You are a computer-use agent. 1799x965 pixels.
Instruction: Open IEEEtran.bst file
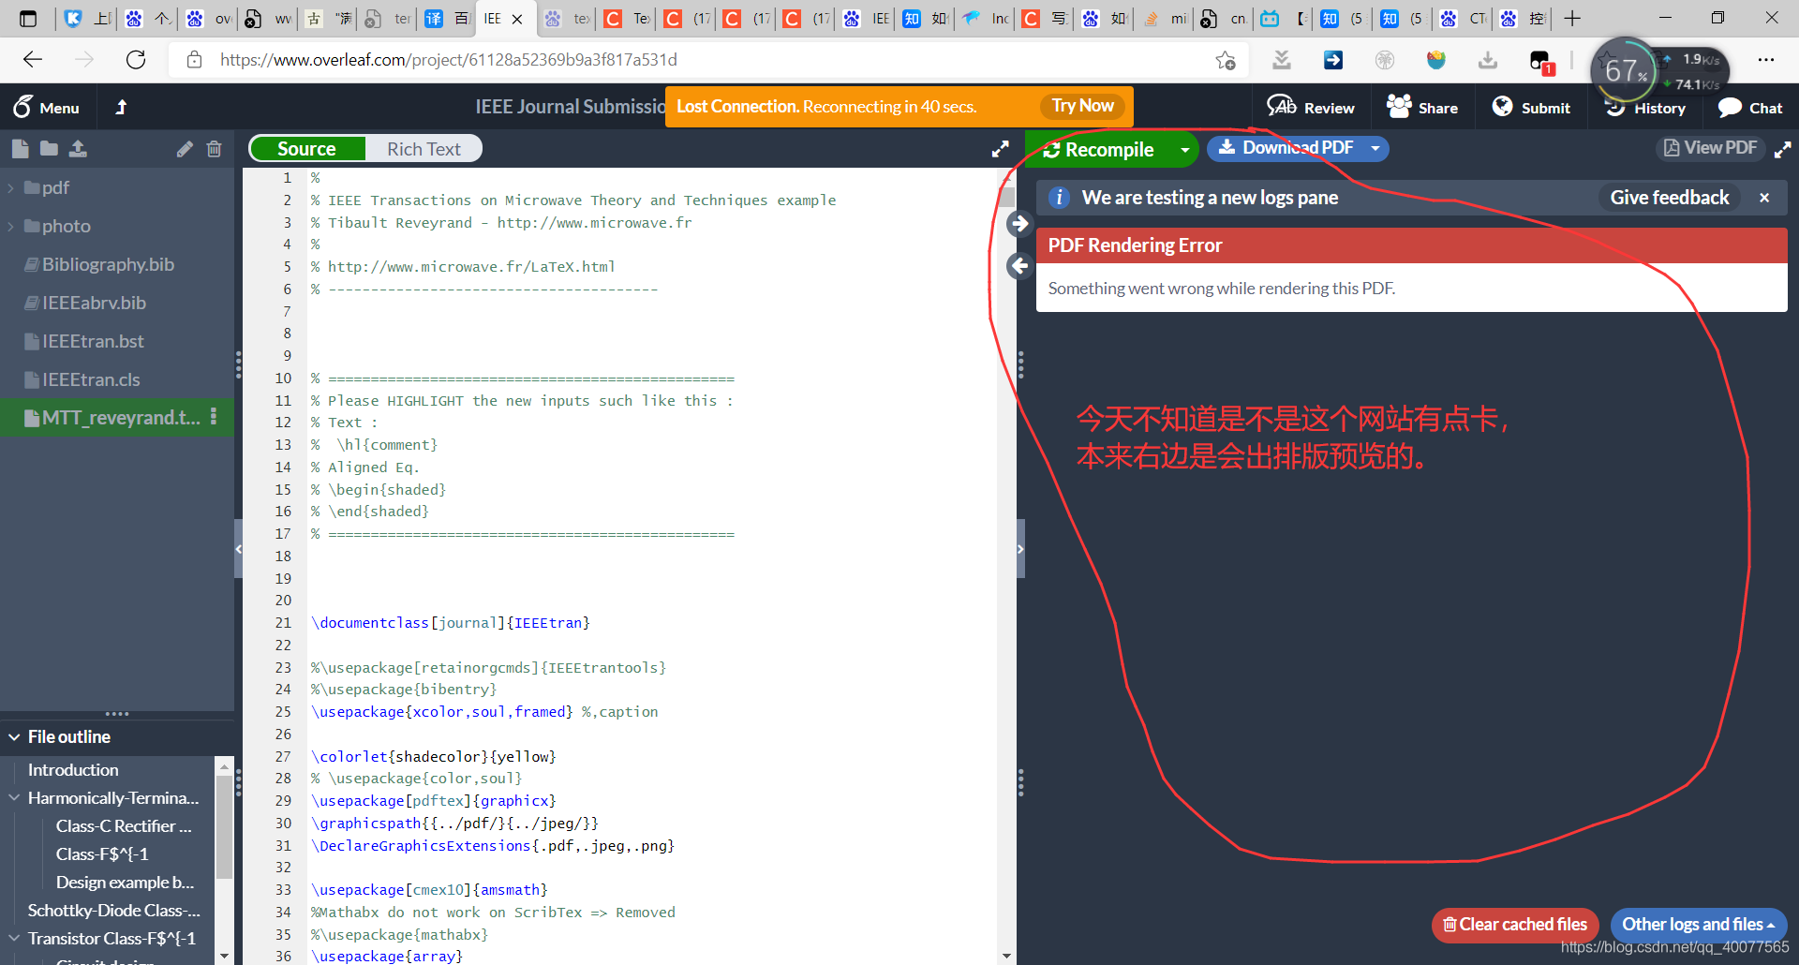point(93,342)
